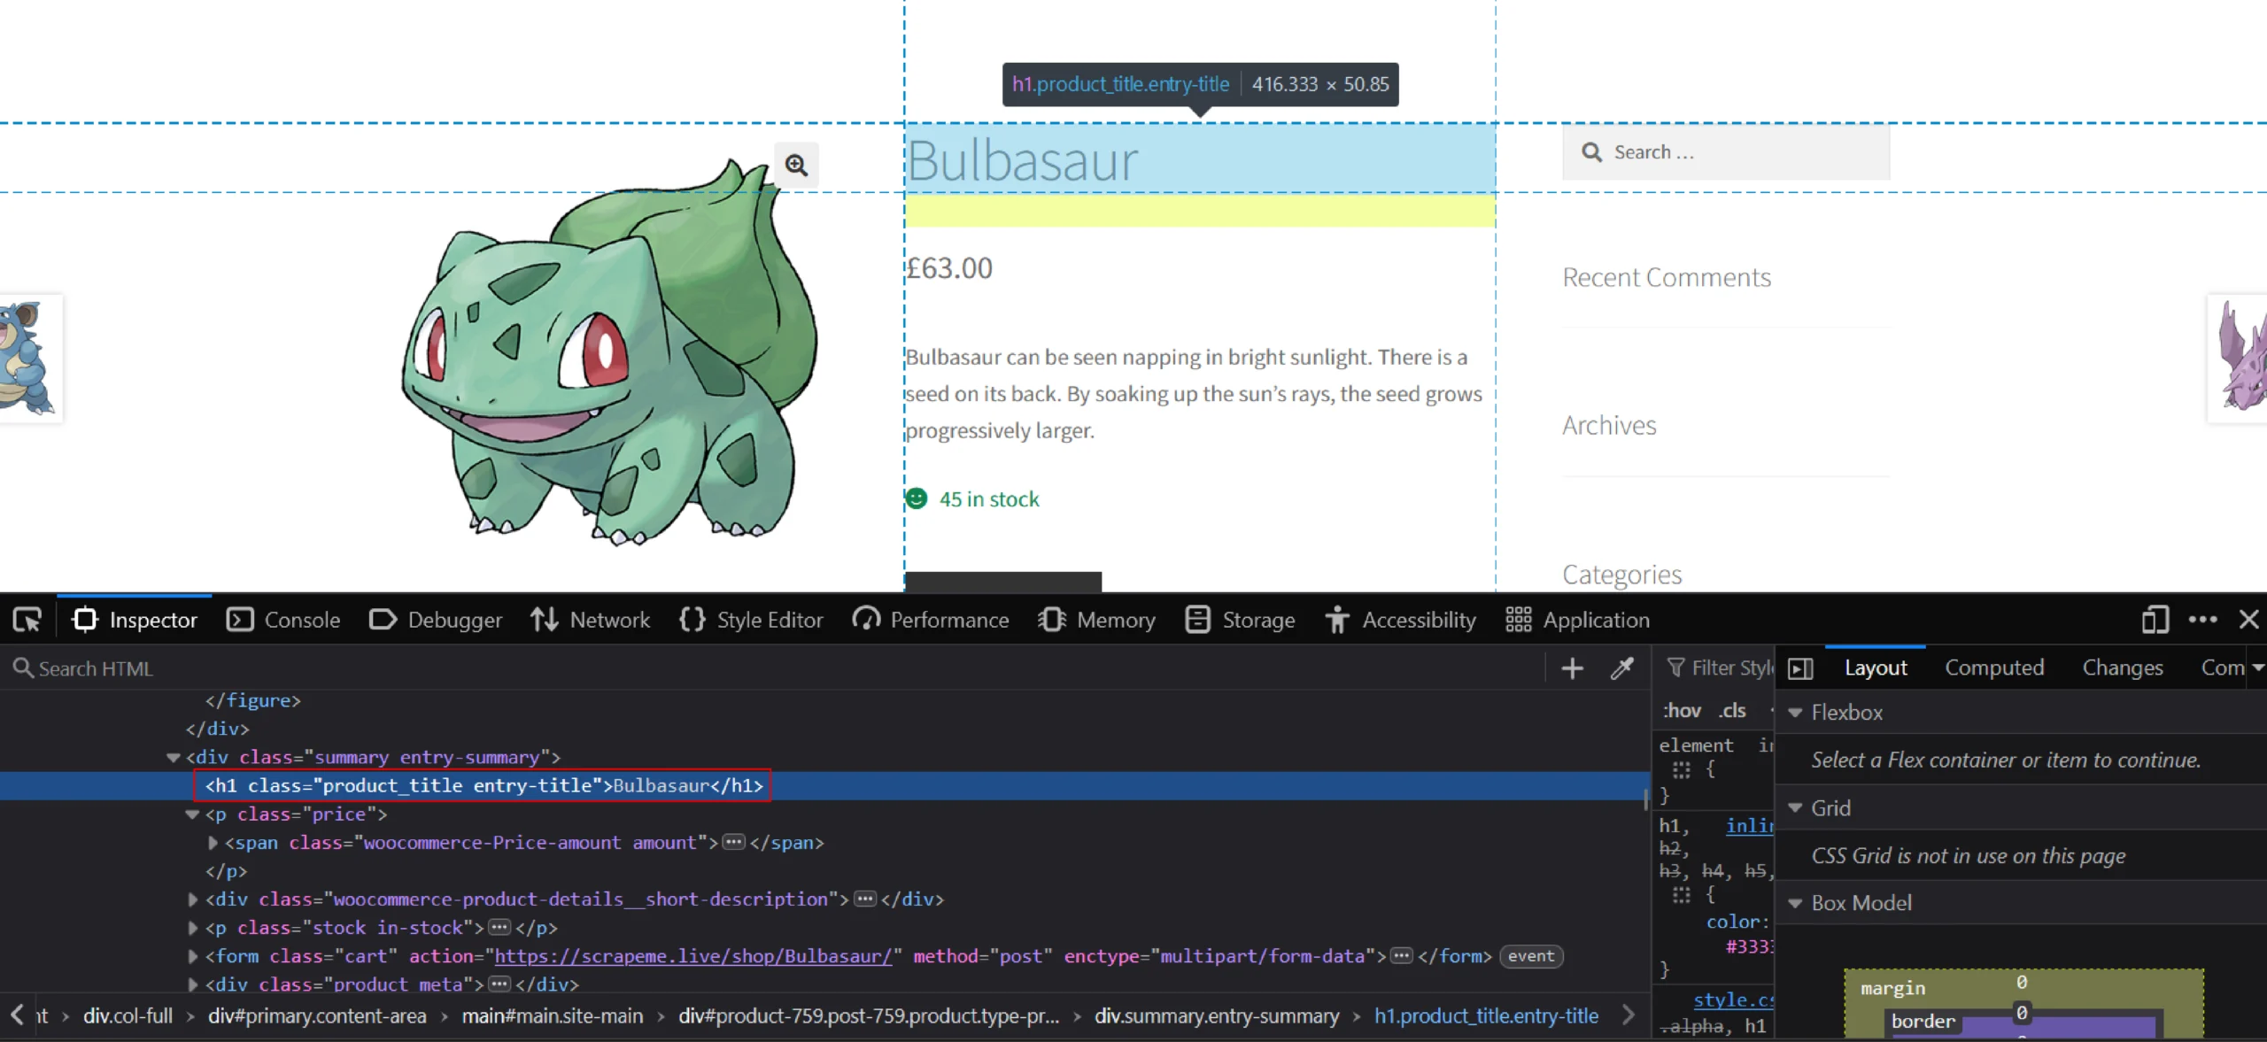Select the Changes sidebar tab
The image size is (2267, 1042).
[2122, 668]
